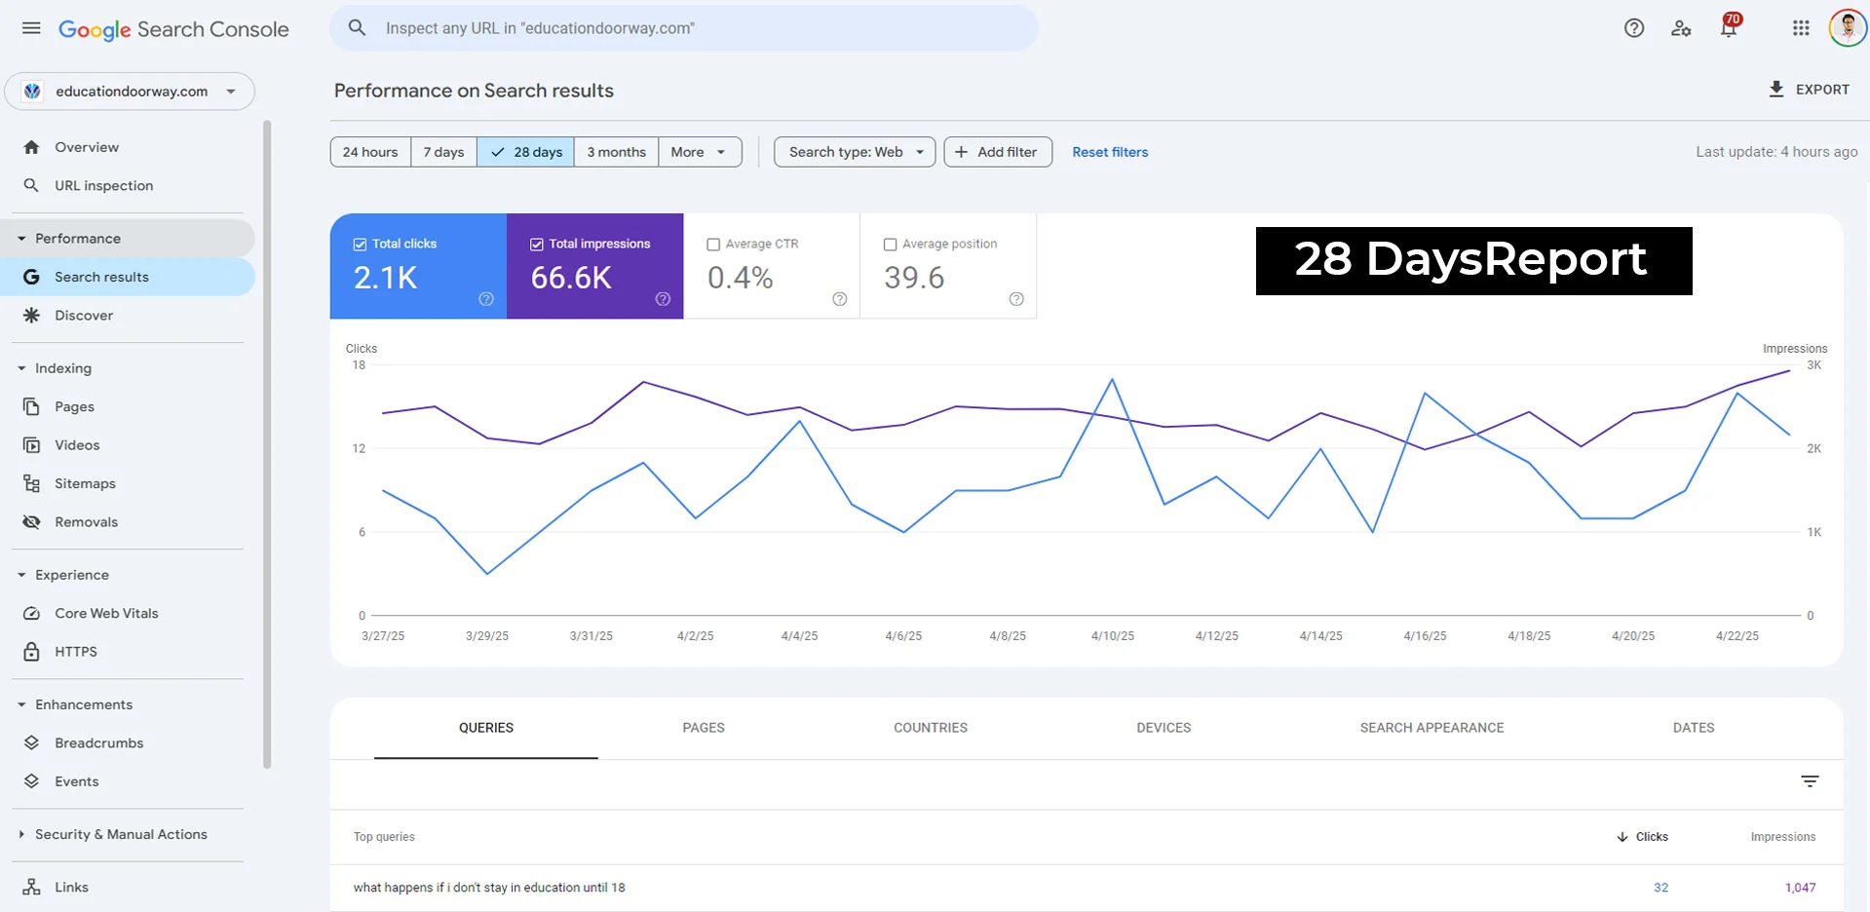Click the Videos icon in sidebar
The image size is (1870, 912).
coord(31,445)
